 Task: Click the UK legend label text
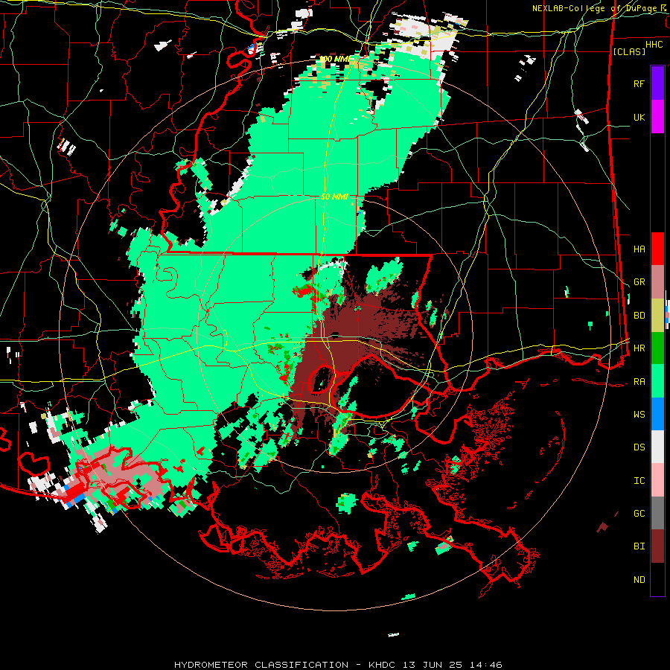pyautogui.click(x=639, y=117)
